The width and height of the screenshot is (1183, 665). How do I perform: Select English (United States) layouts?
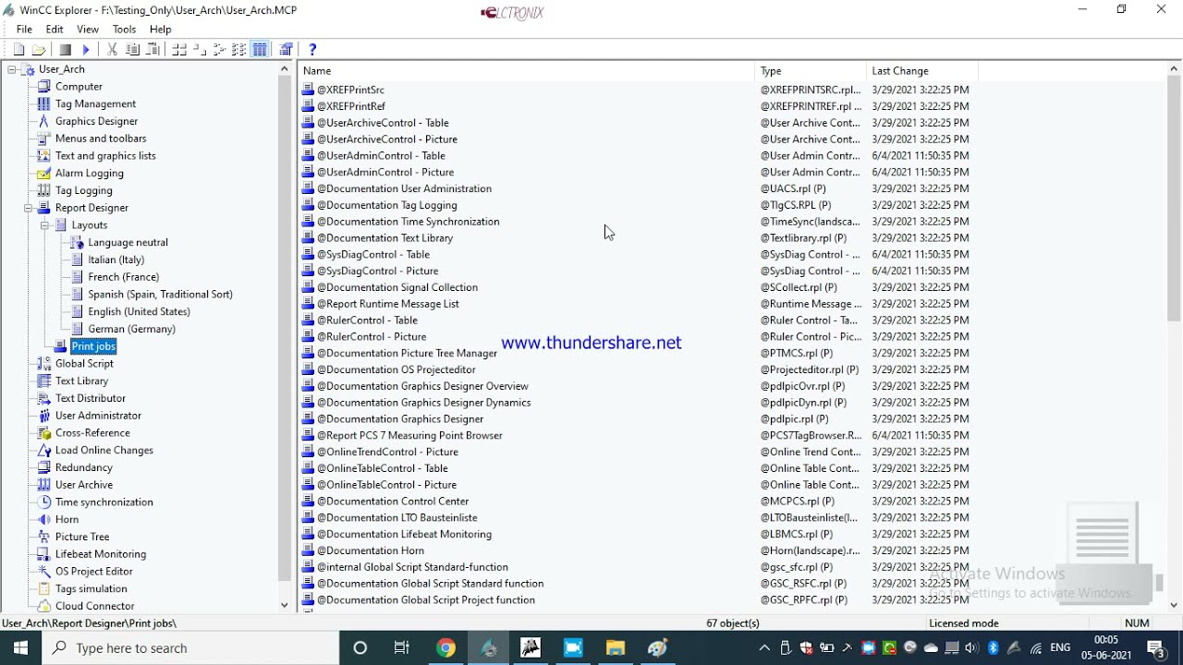coord(139,312)
